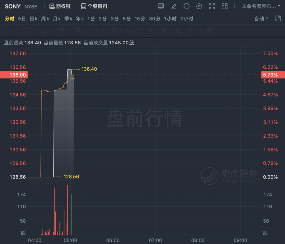The height and width of the screenshot is (244, 285).
Task: Select the 3分 interval
Action: pyautogui.click(x=115, y=18)
